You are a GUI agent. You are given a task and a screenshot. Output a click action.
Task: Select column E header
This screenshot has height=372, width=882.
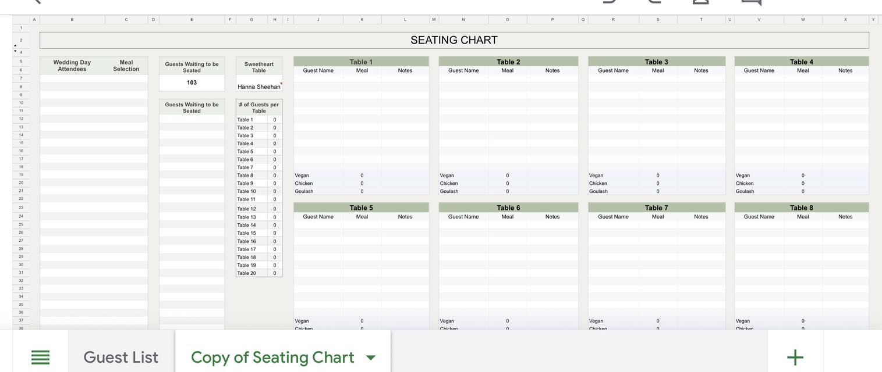click(x=192, y=20)
